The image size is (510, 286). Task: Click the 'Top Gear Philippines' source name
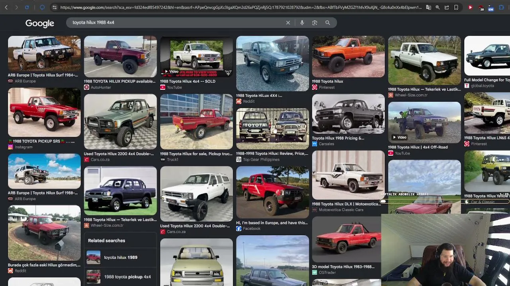tap(261, 160)
